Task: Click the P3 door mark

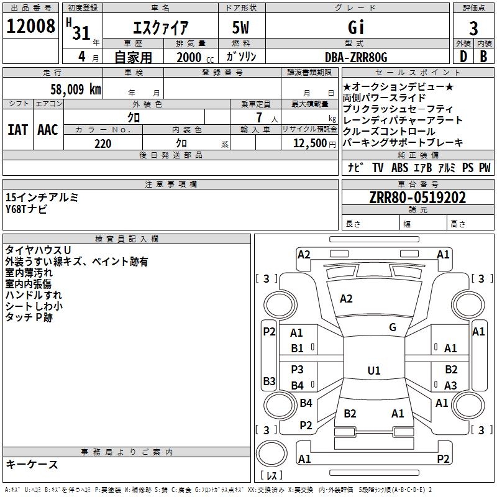Action: coord(297,369)
